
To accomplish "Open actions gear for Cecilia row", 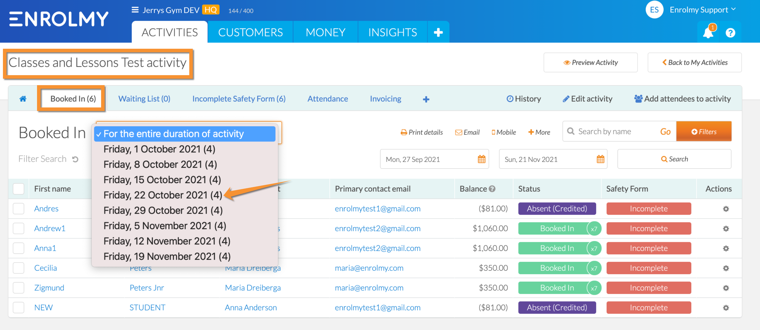I will coord(726,268).
